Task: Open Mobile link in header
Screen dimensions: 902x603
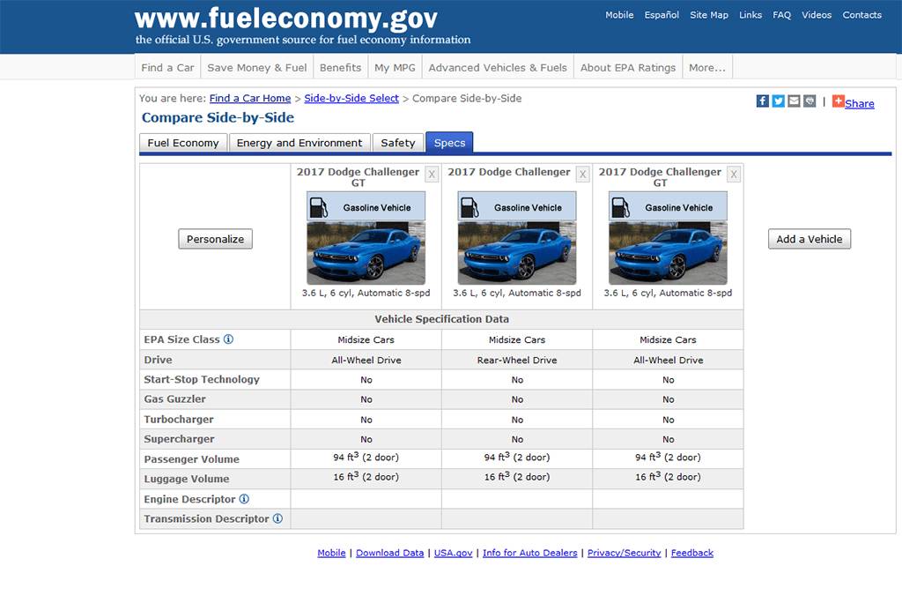Action: 619,15
